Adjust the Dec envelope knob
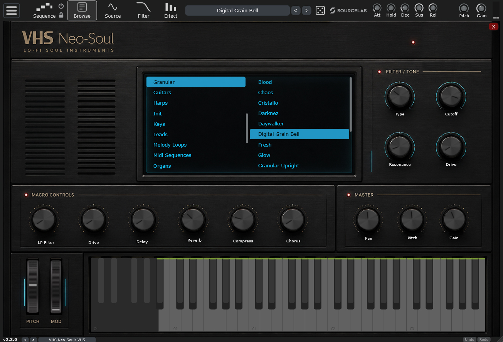This screenshot has width=503, height=342. tap(405, 8)
